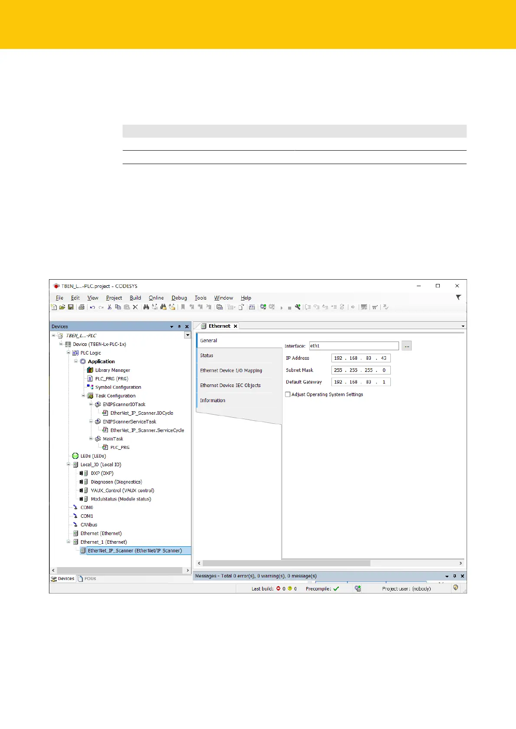The width and height of the screenshot is (516, 729).
Task: Click the Find binoculars icon
Action: 146,307
